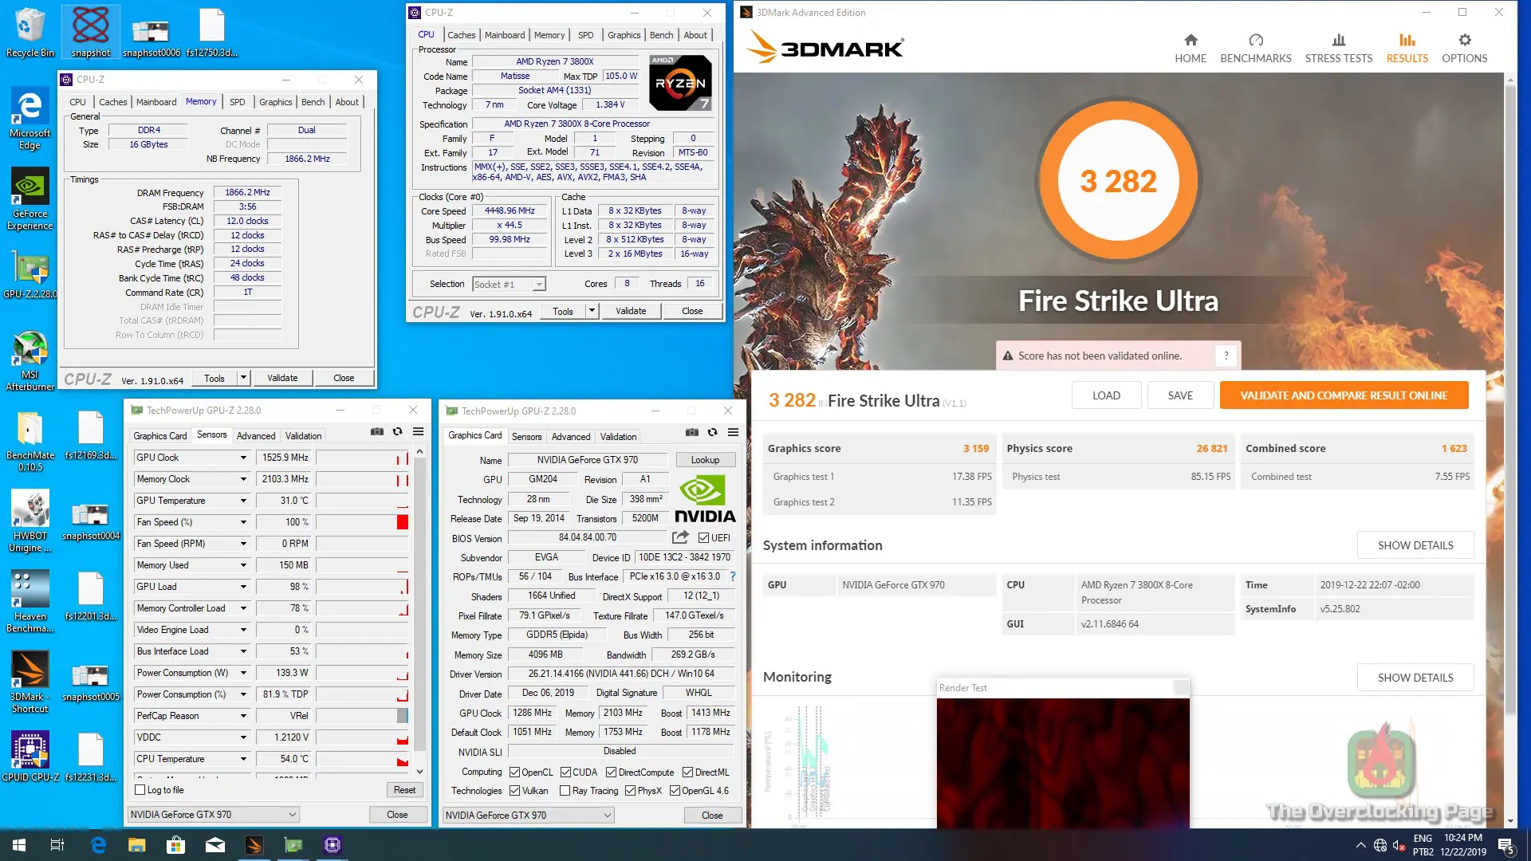Click BIOS share/export icon in GPU-Z
Viewport: 1531px width, 861px height.
tap(680, 537)
